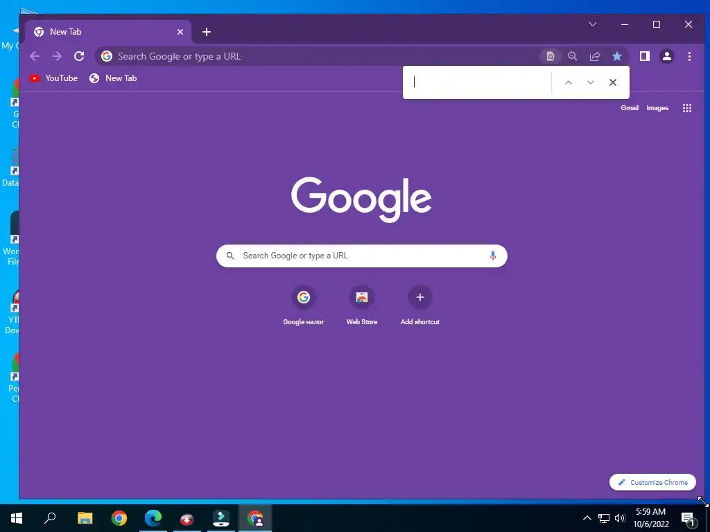
Task: Launch Google Chrome from taskbar
Action: tap(119, 518)
